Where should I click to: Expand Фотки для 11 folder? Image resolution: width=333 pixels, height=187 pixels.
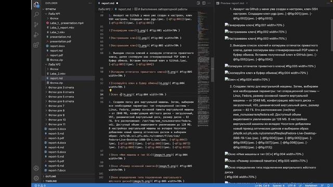click(x=57, y=125)
